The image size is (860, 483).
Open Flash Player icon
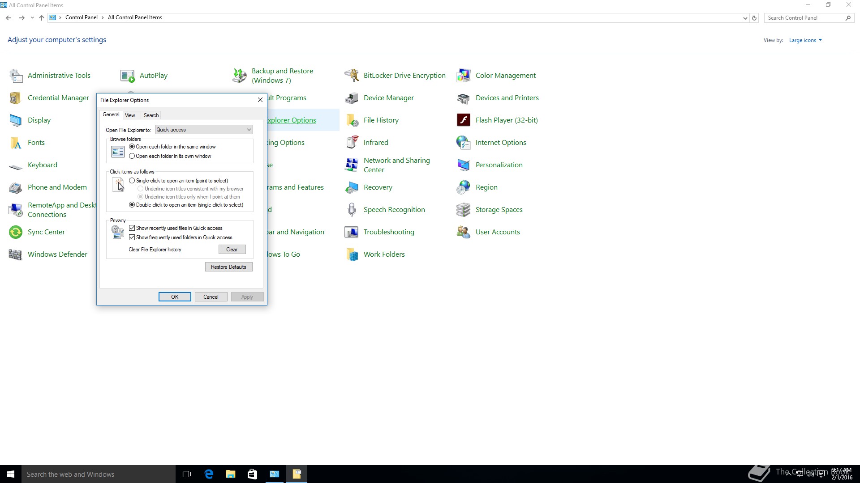pos(464,120)
